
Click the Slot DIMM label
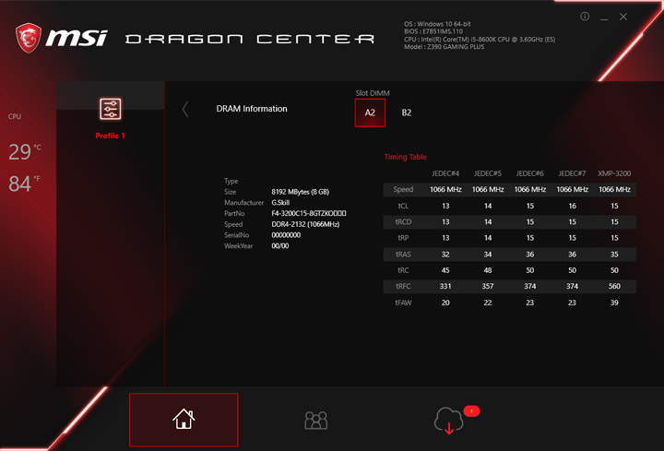[373, 93]
